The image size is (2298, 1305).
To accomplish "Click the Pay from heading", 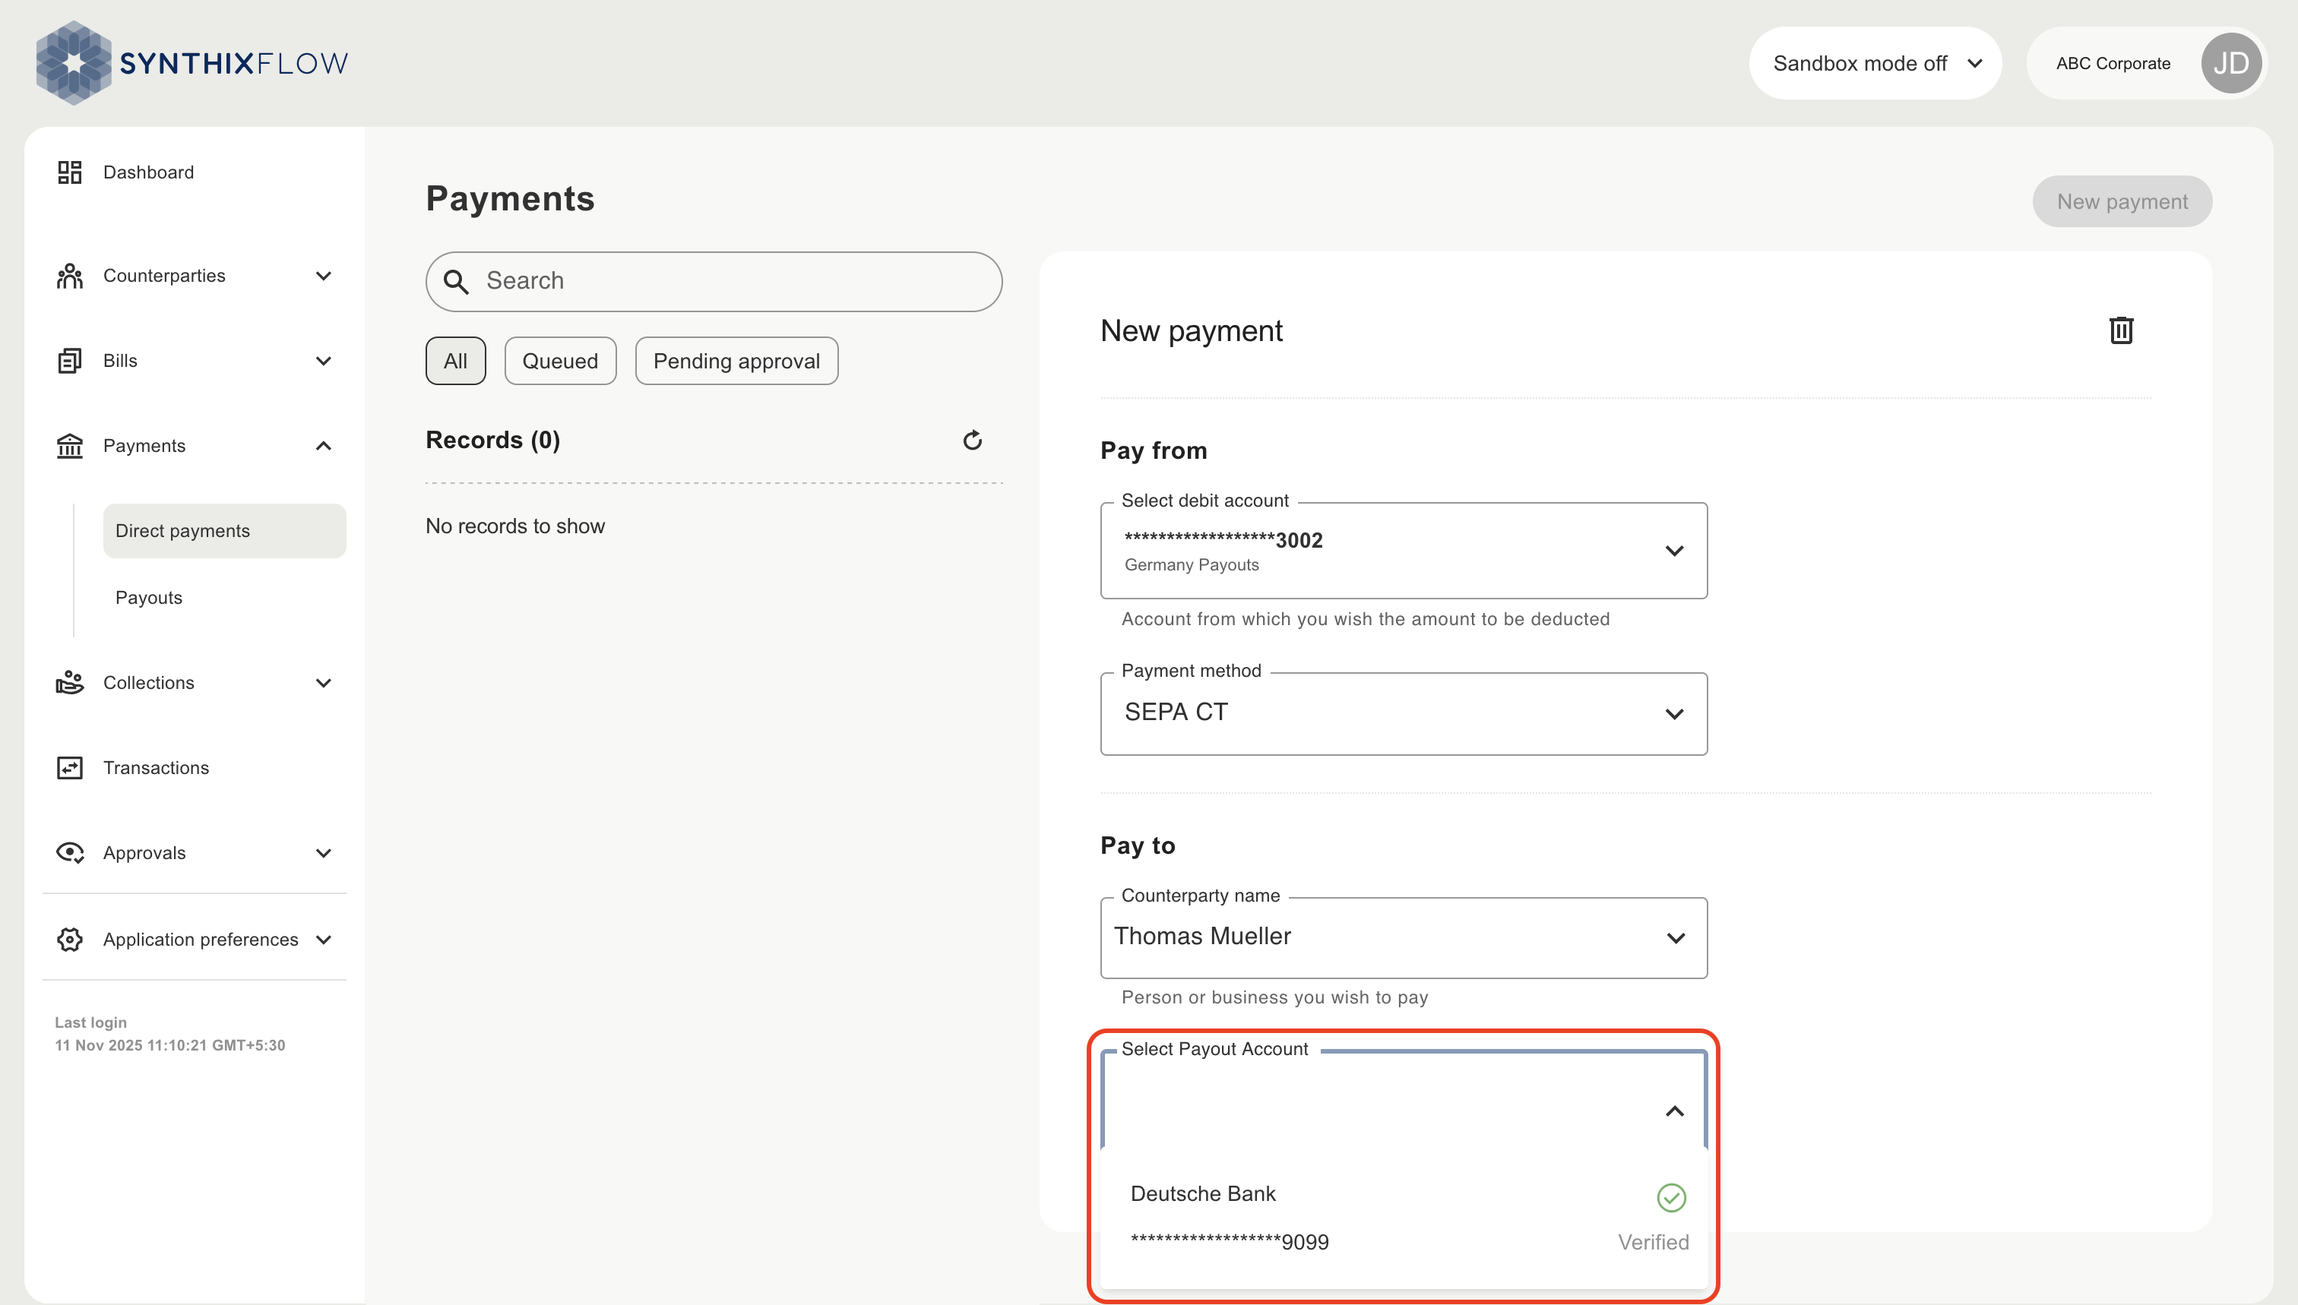I will [x=1153, y=450].
